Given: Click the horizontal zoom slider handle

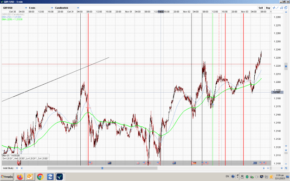Looking at the screenshot, I should point(271,168).
